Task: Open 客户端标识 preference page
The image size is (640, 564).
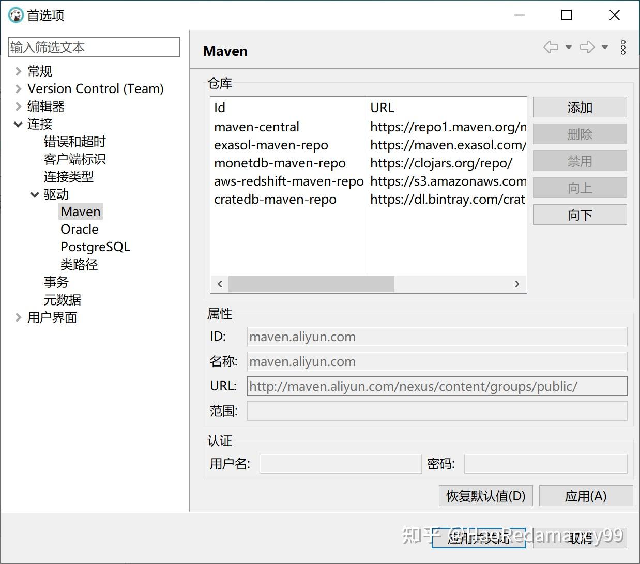Action: (x=75, y=159)
